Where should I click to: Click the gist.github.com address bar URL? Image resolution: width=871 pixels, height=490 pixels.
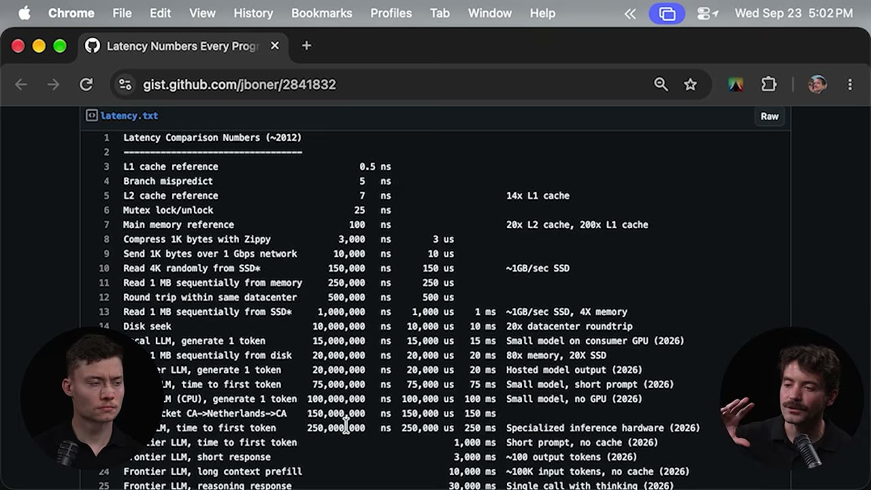click(x=240, y=84)
